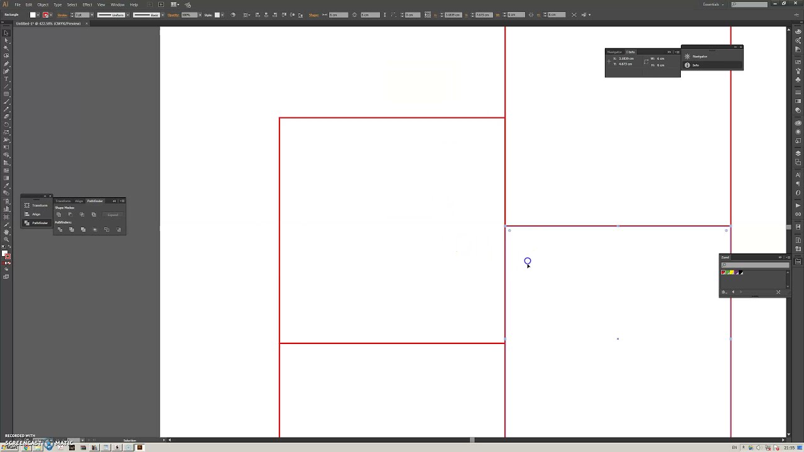
Task: Switch to the Transform tab in panel
Action: (x=63, y=201)
